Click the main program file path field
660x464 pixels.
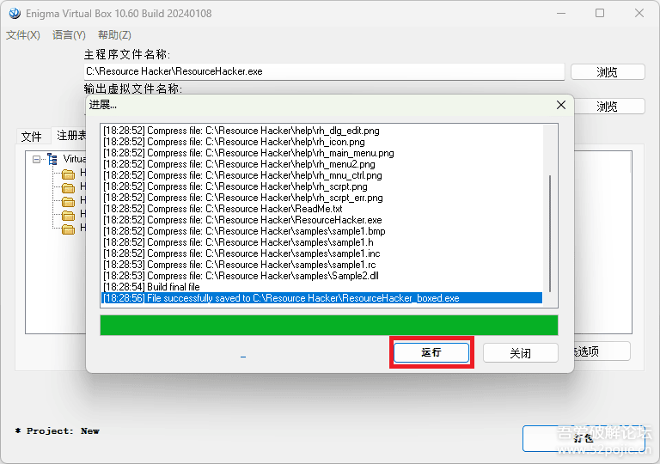[324, 71]
